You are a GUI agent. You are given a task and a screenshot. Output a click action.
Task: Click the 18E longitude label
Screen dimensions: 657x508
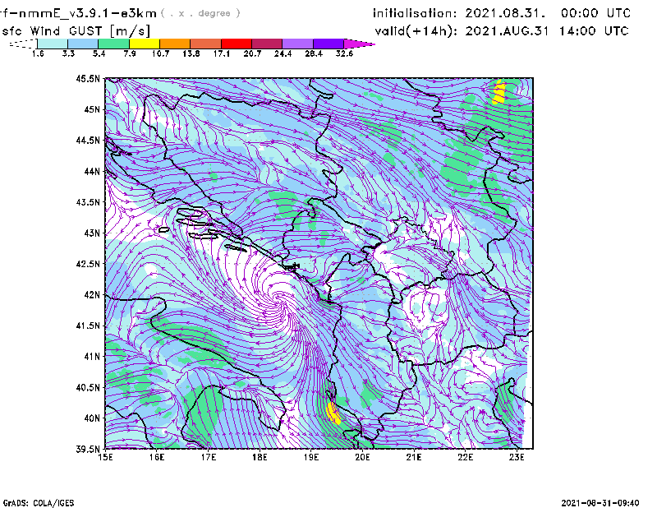[x=260, y=457]
